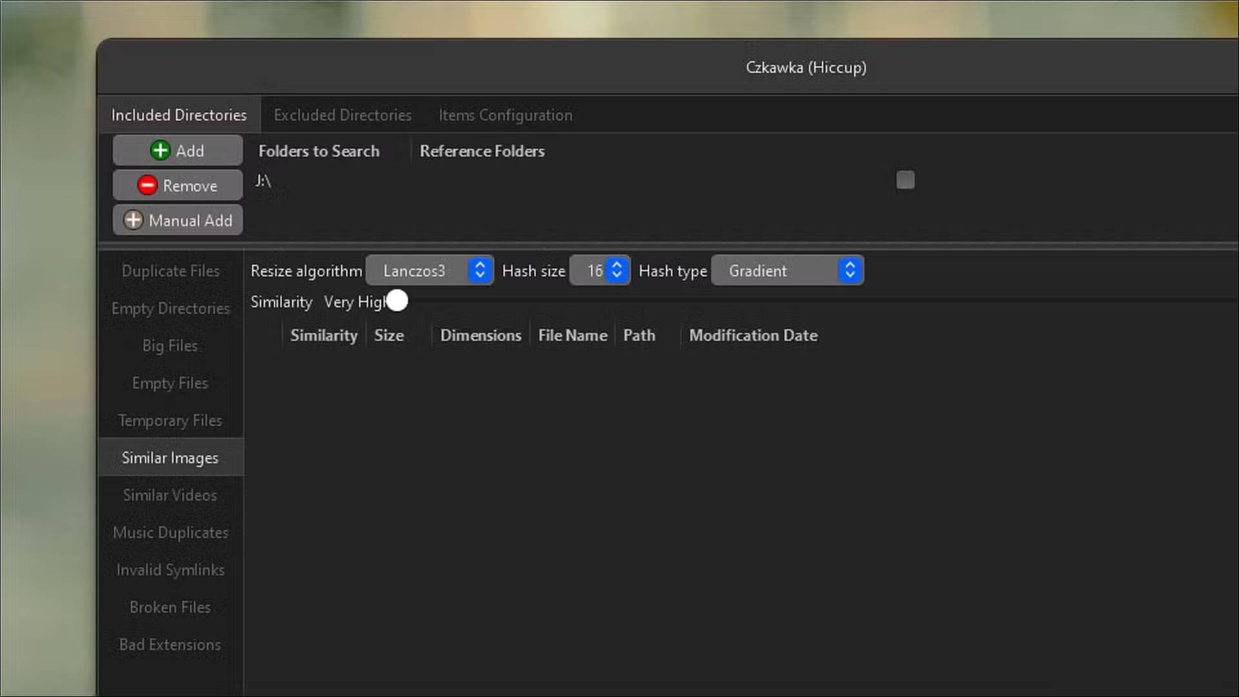Image resolution: width=1239 pixels, height=697 pixels.
Task: Click the Similarity slider handle
Action: [x=397, y=300]
